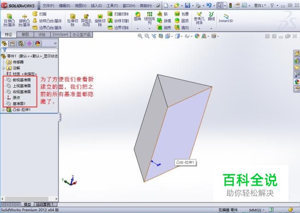This screenshot has width=300, height=213.
Task: Select the 抽壳 shell tool
Action: [x=164, y=28]
